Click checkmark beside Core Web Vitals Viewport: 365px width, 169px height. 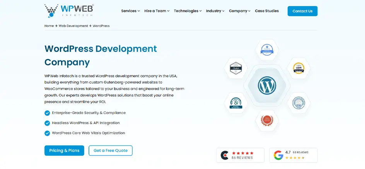47,133
